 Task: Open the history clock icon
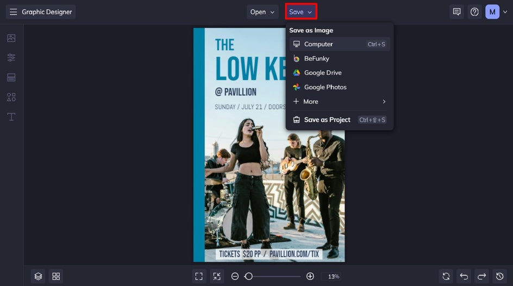[499, 277]
